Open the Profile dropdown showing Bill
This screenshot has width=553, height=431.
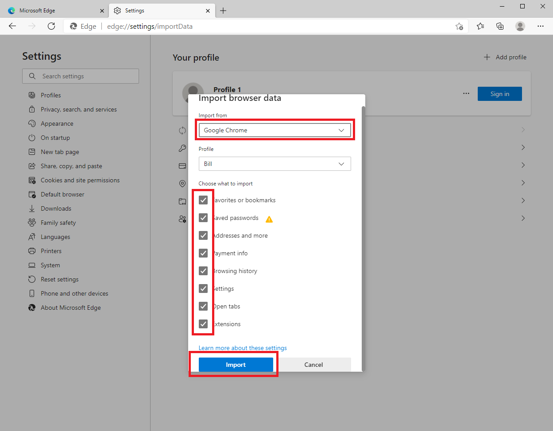click(275, 164)
